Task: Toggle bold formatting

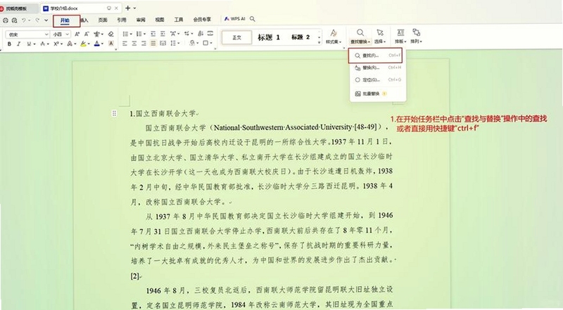Action: tap(9, 44)
